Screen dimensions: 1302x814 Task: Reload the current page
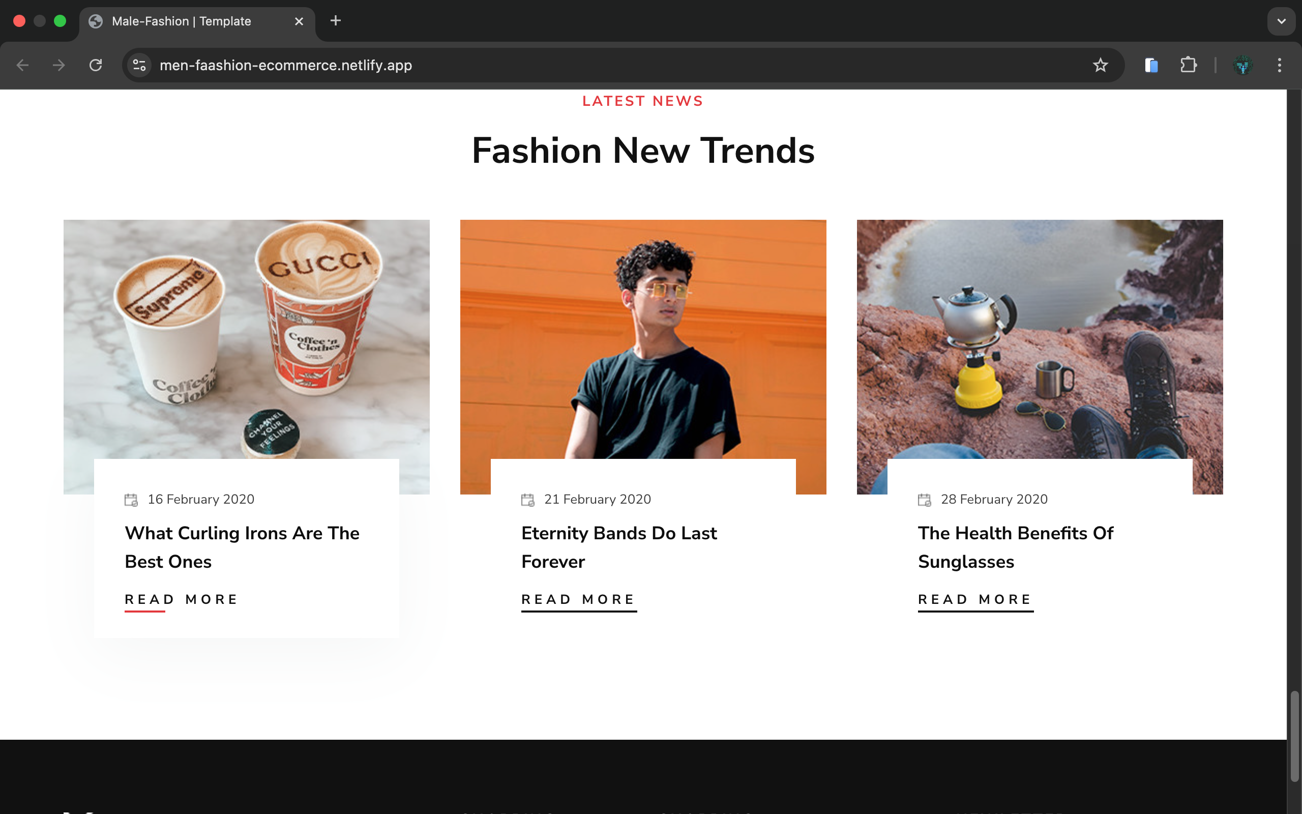pyautogui.click(x=96, y=65)
